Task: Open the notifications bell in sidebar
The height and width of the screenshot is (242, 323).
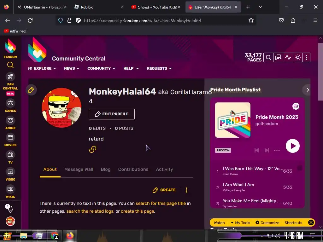Action: tap(10, 209)
